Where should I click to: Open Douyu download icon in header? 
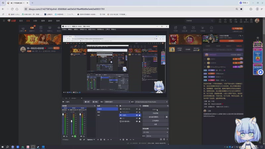point(230,21)
